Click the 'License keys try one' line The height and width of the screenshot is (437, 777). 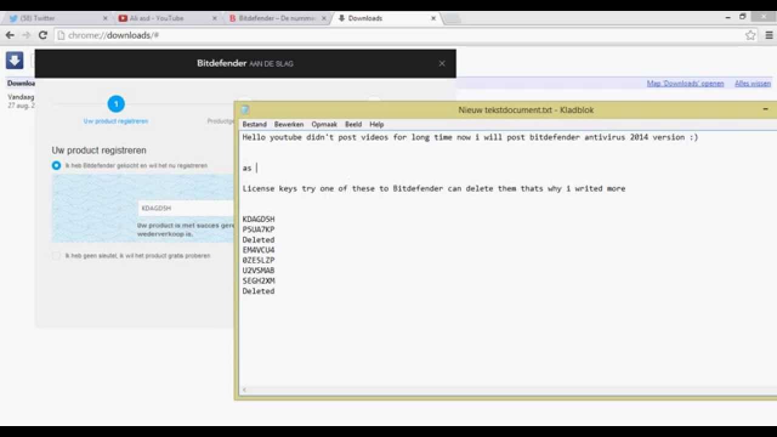433,189
